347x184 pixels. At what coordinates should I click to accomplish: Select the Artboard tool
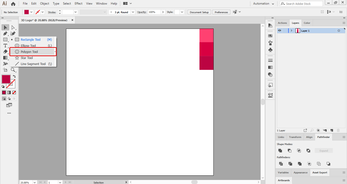pyautogui.click(x=5, y=70)
